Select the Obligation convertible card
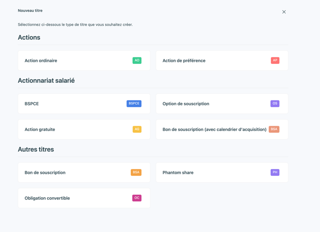Viewport: 320px width, 232px height. click(x=84, y=198)
